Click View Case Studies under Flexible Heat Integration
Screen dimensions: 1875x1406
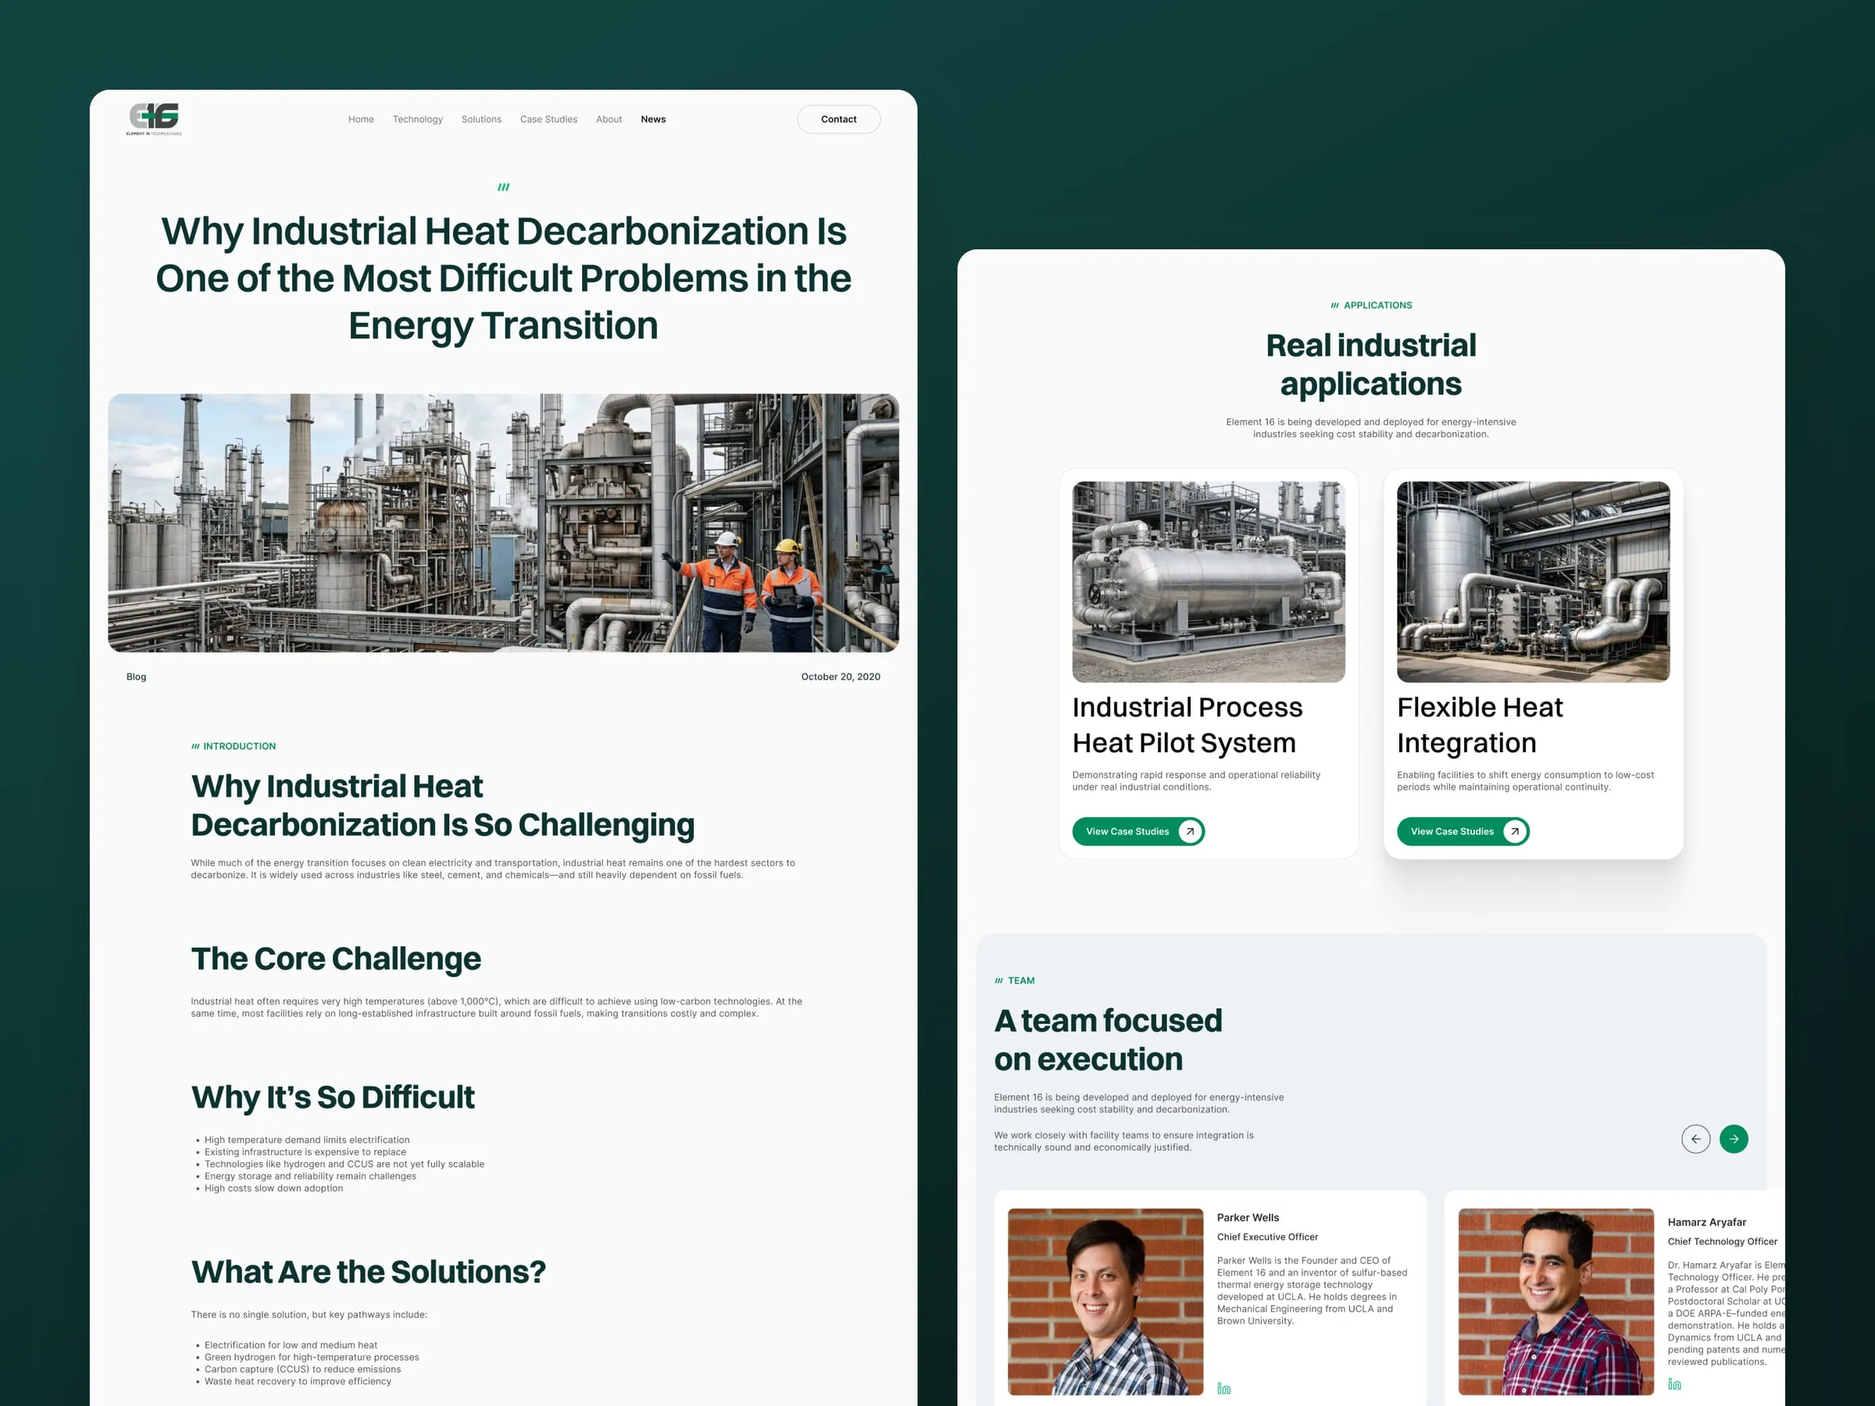(1463, 831)
